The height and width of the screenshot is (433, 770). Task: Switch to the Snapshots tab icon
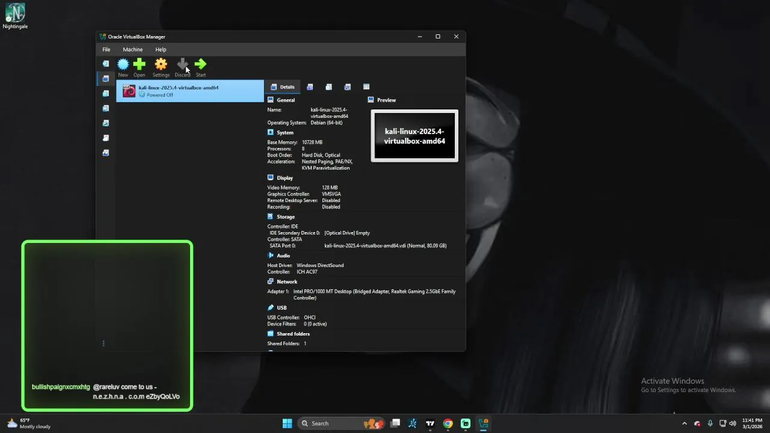pyautogui.click(x=310, y=87)
